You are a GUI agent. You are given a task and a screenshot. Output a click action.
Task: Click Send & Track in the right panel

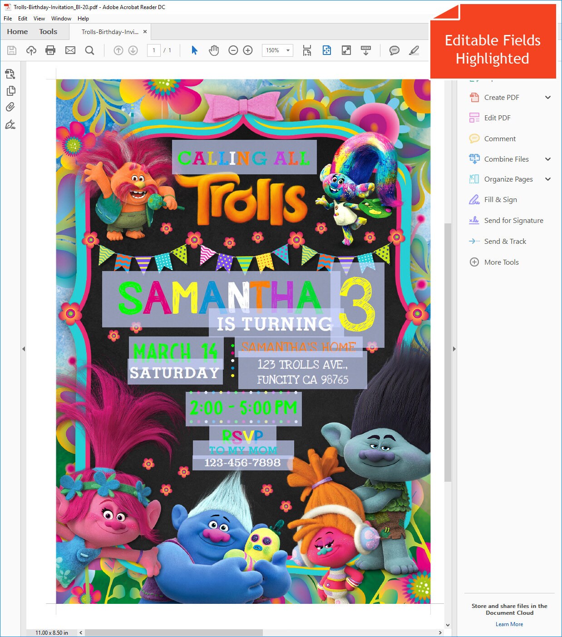click(x=505, y=241)
